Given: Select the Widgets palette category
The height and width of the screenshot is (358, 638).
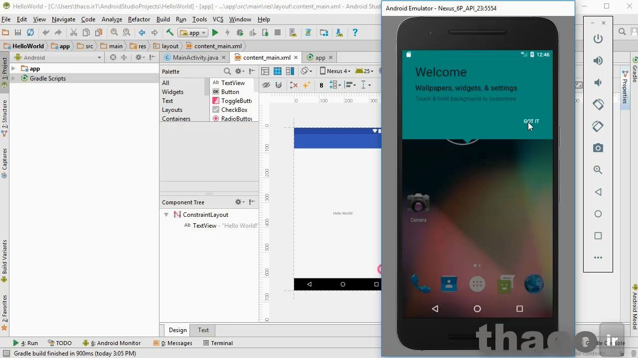Looking at the screenshot, I should [172, 92].
